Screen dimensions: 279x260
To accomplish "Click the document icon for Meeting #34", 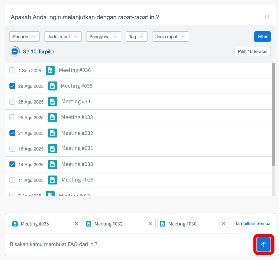I will tap(53, 102).
